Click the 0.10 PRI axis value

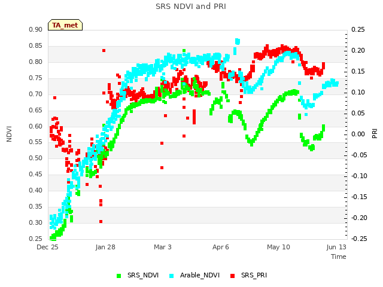tap(358, 92)
